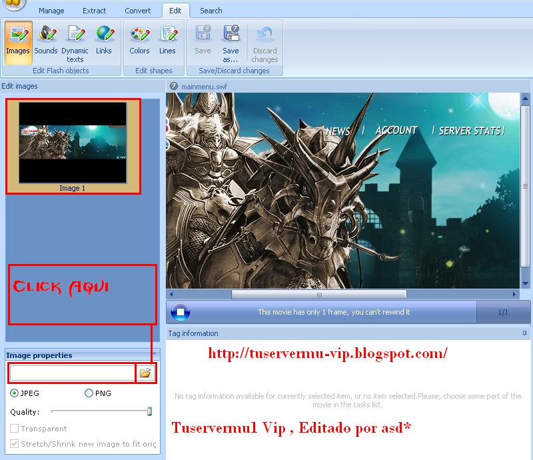The image size is (533, 460).
Task: Toggle Stretch/Shrink new image checkbox
Action: pos(14,444)
